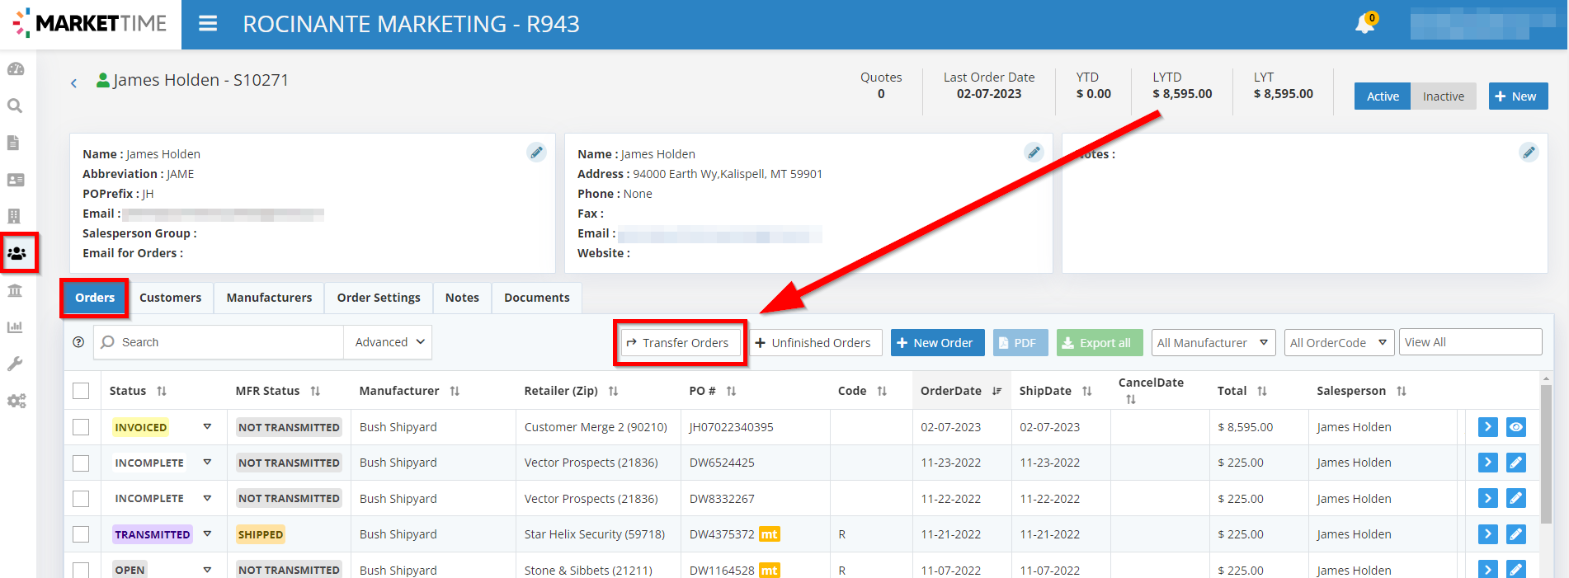The width and height of the screenshot is (1569, 578).
Task: Edit order DW6524425 pencil icon
Action: (x=1515, y=463)
